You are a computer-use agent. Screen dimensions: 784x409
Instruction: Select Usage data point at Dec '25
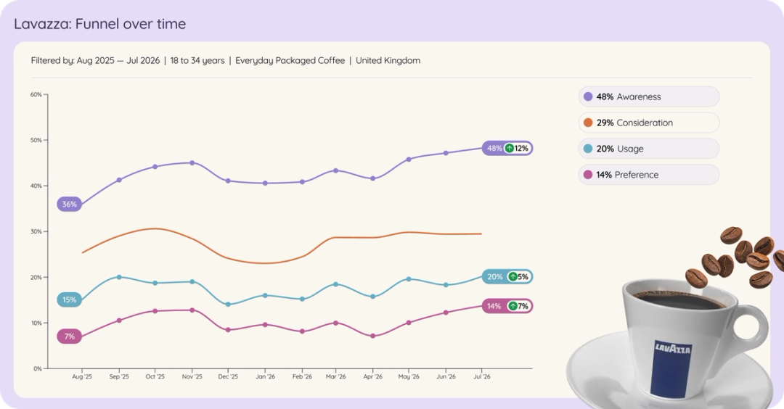228,304
